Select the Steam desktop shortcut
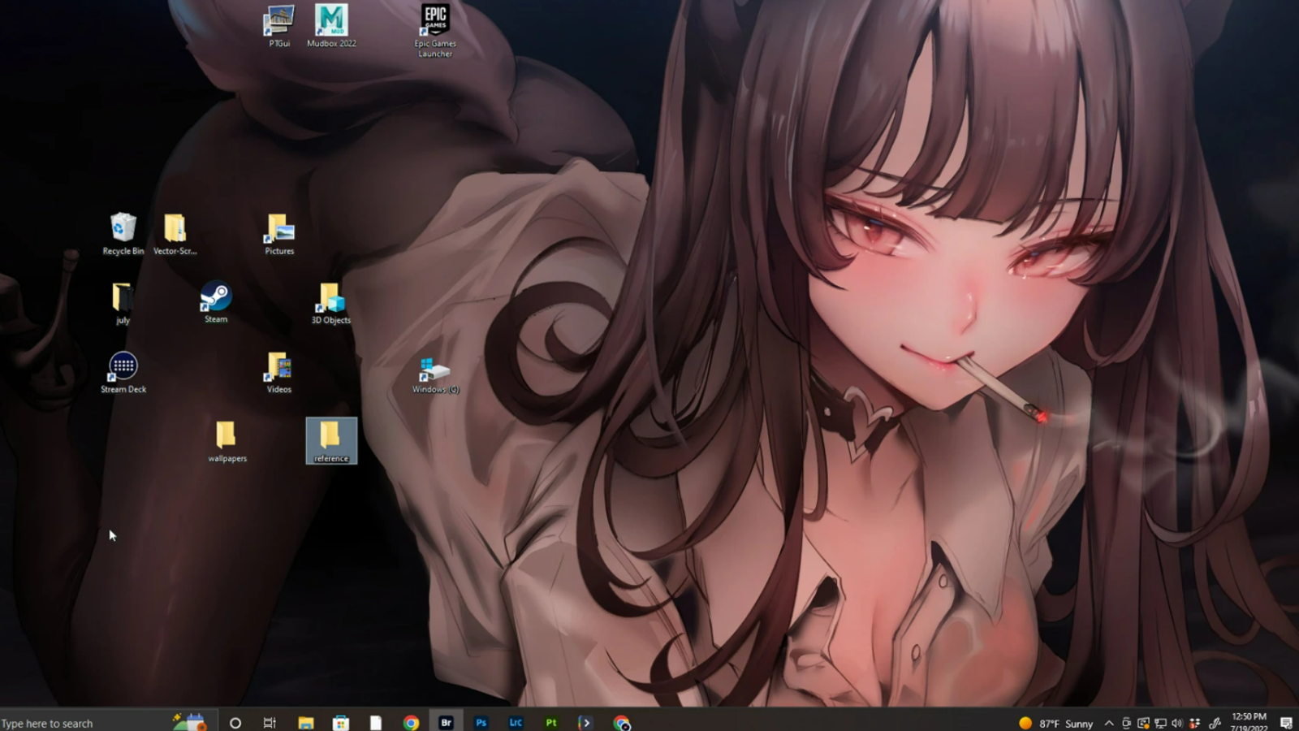Viewport: 1299px width, 731px height. [216, 302]
